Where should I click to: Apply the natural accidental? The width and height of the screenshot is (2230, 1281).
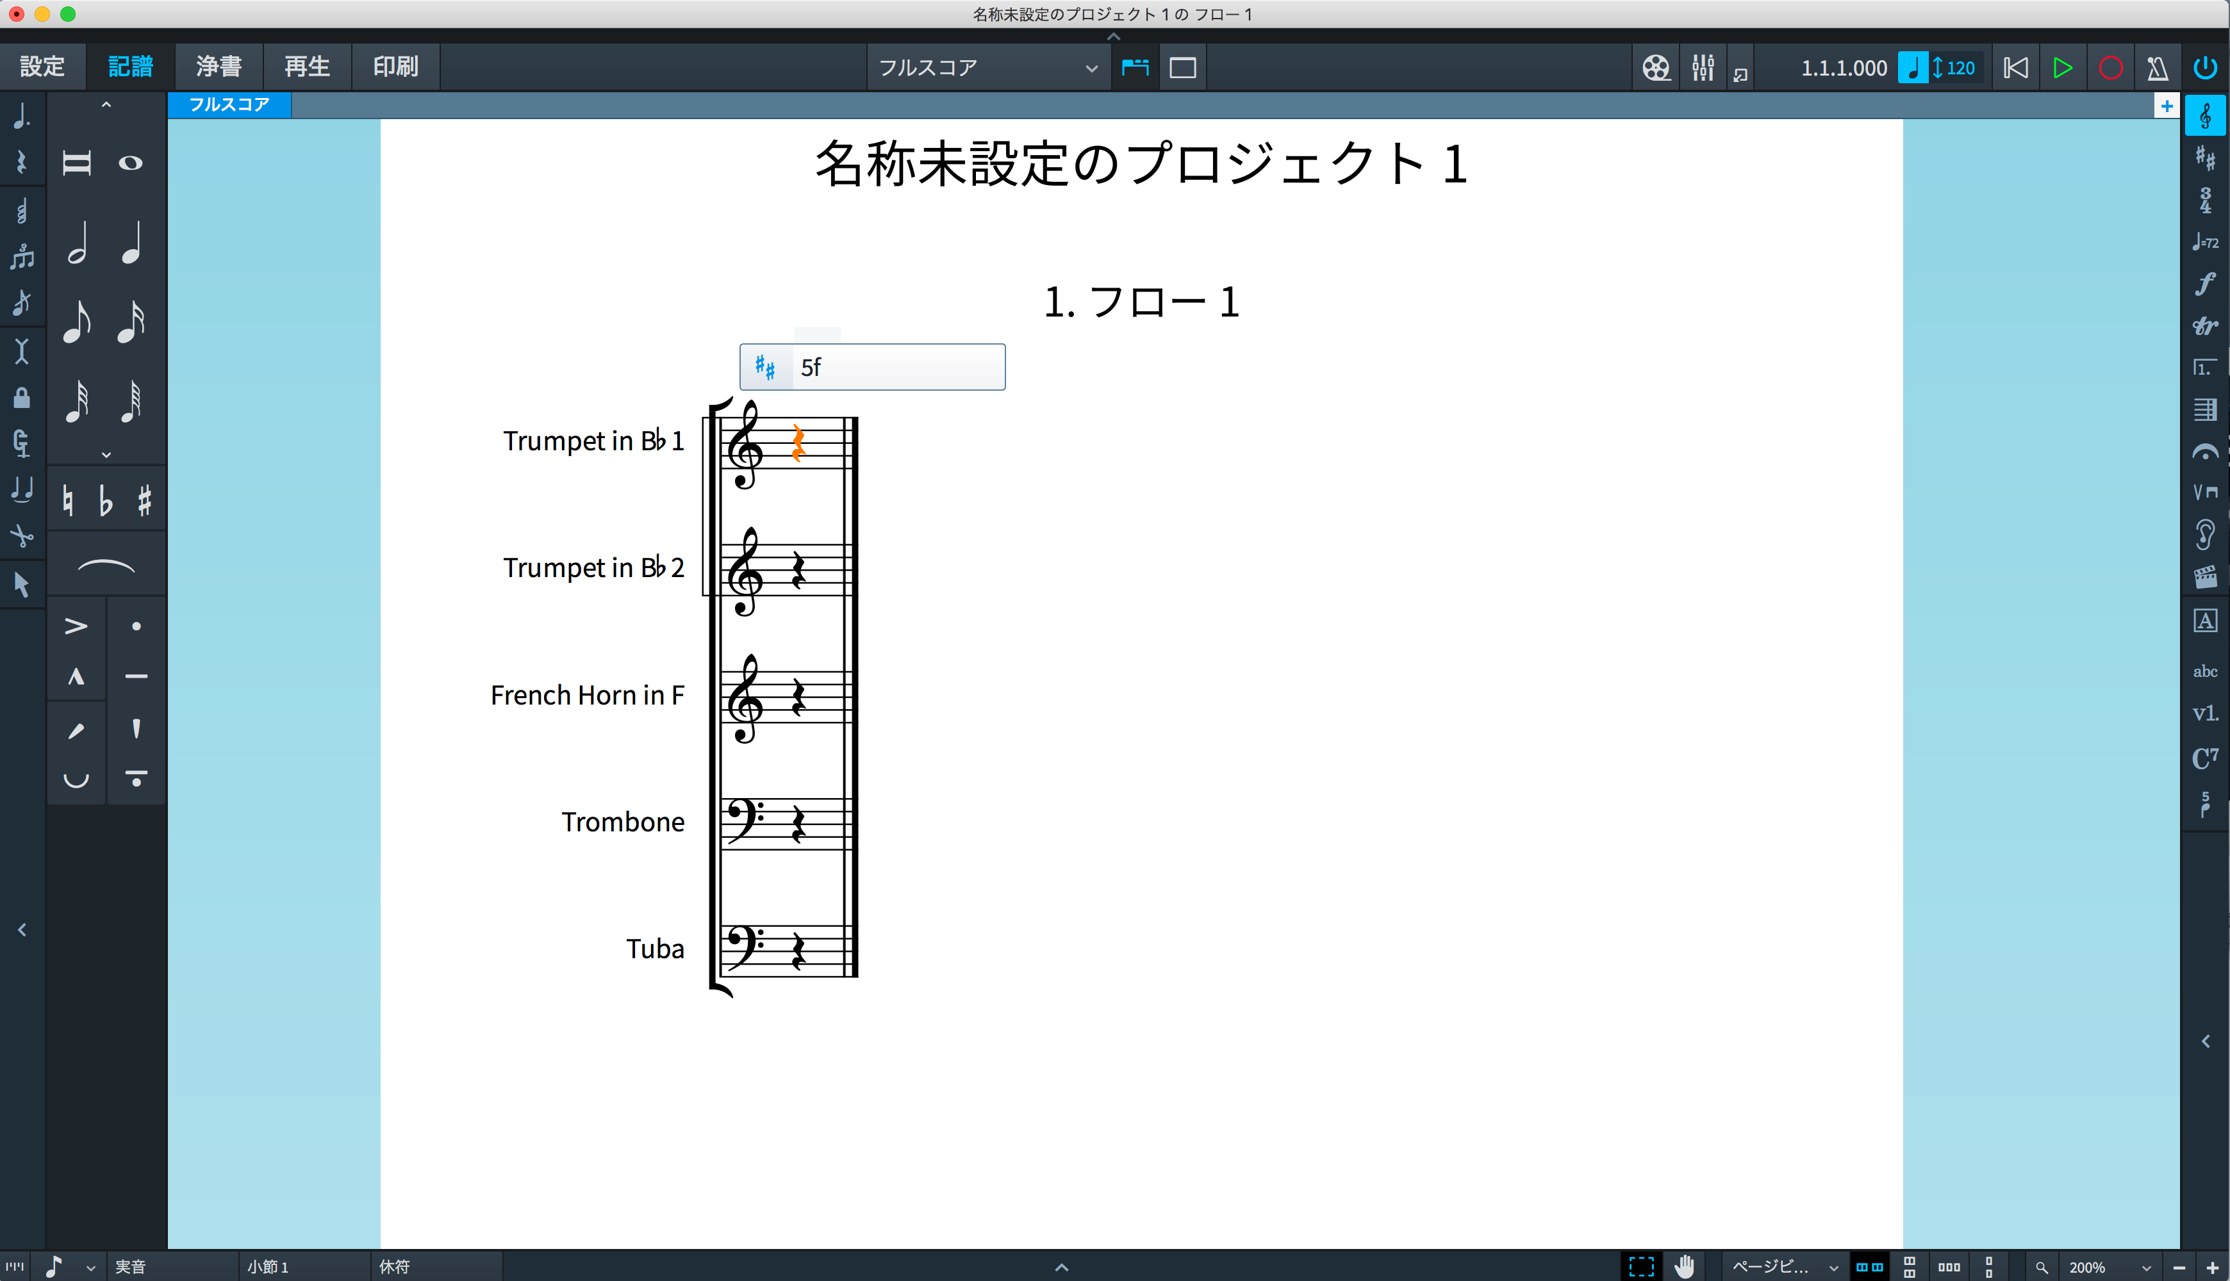pos(68,502)
